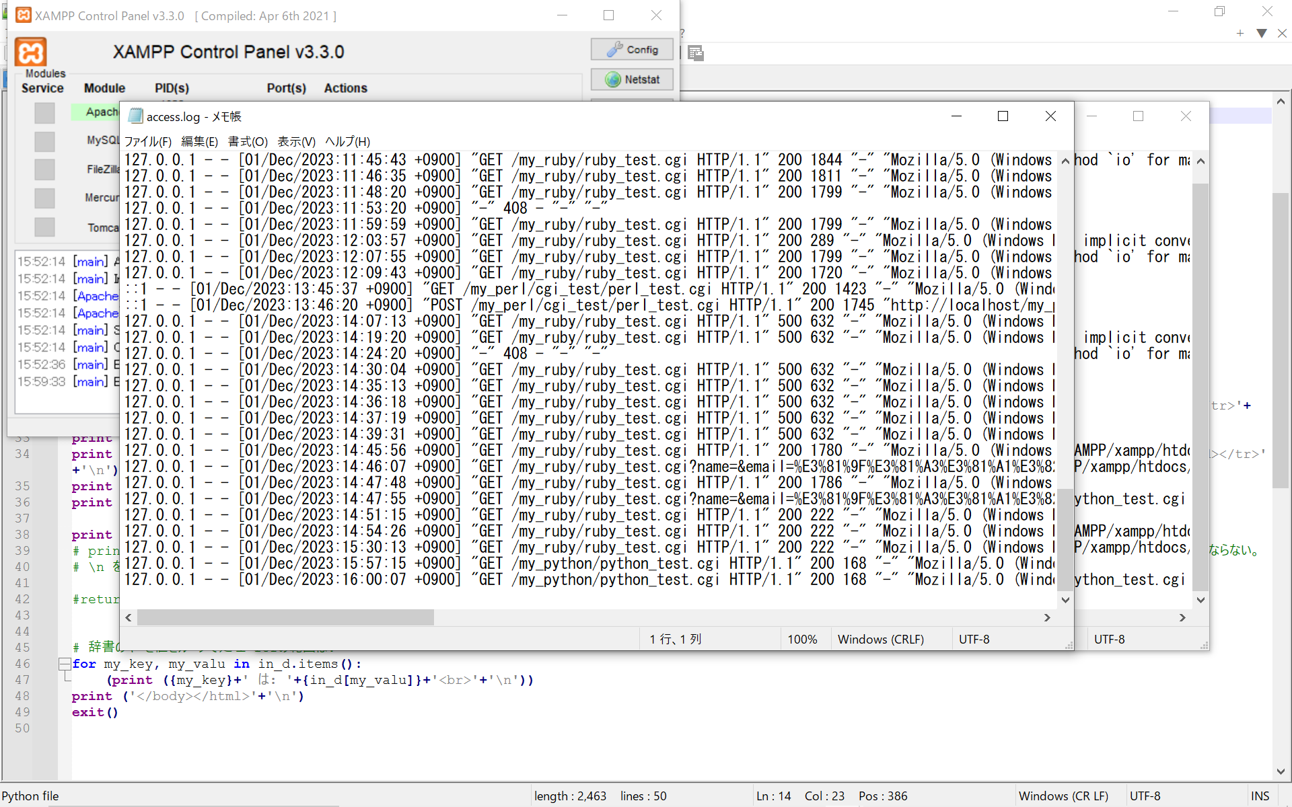Screen dimensions: 1292x807
Task: Open the ファイル(F) menu in notepad
Action: tap(148, 141)
